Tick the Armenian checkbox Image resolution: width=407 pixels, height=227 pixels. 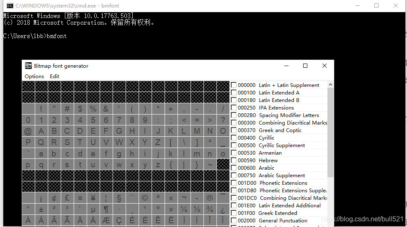click(234, 153)
